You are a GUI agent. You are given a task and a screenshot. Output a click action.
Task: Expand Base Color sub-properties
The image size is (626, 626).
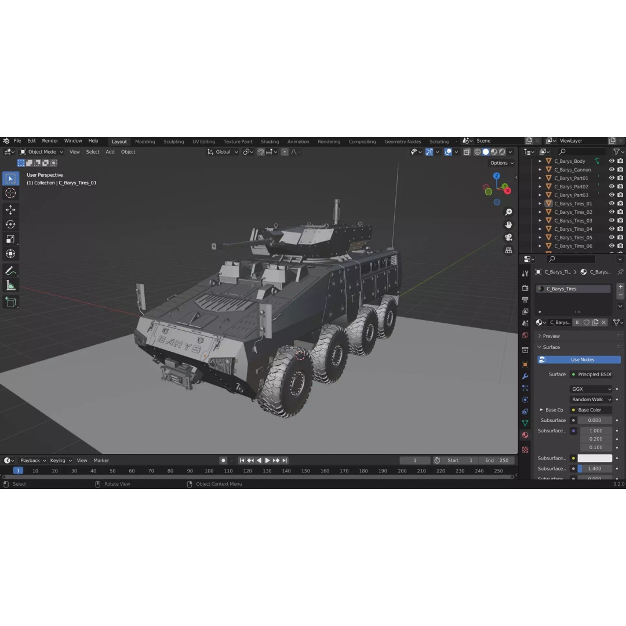pyautogui.click(x=541, y=410)
